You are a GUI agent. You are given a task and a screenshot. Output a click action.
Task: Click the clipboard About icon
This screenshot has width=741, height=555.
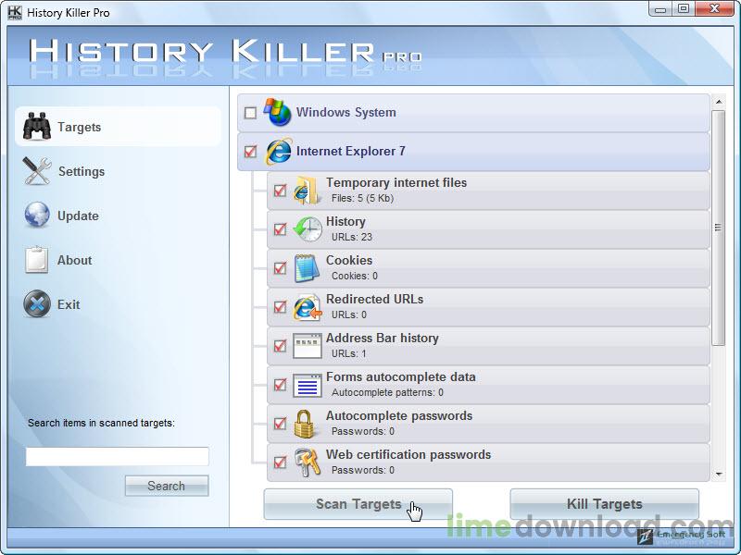pyautogui.click(x=36, y=260)
